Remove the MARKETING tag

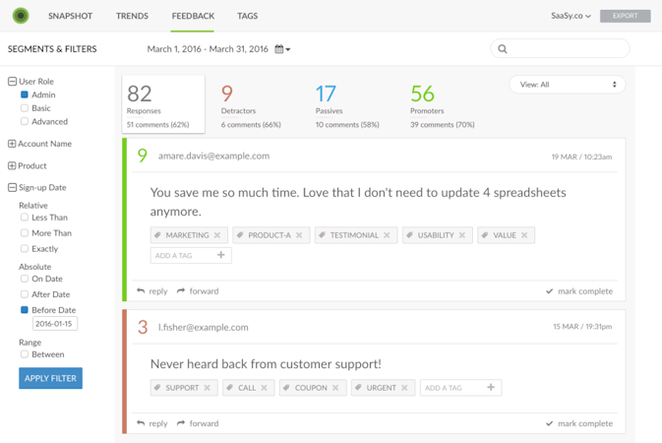click(x=217, y=235)
